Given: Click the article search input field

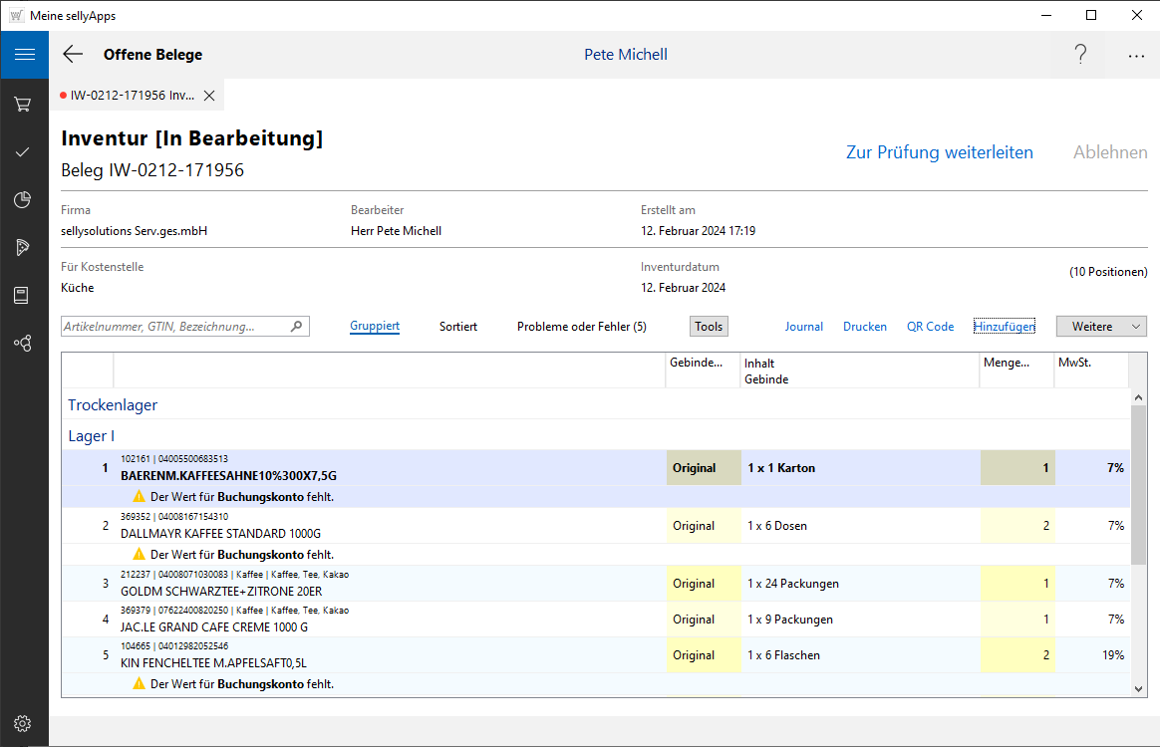Looking at the screenshot, I should (x=174, y=327).
